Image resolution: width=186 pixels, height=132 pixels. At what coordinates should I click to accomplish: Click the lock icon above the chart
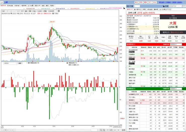(124, 8)
